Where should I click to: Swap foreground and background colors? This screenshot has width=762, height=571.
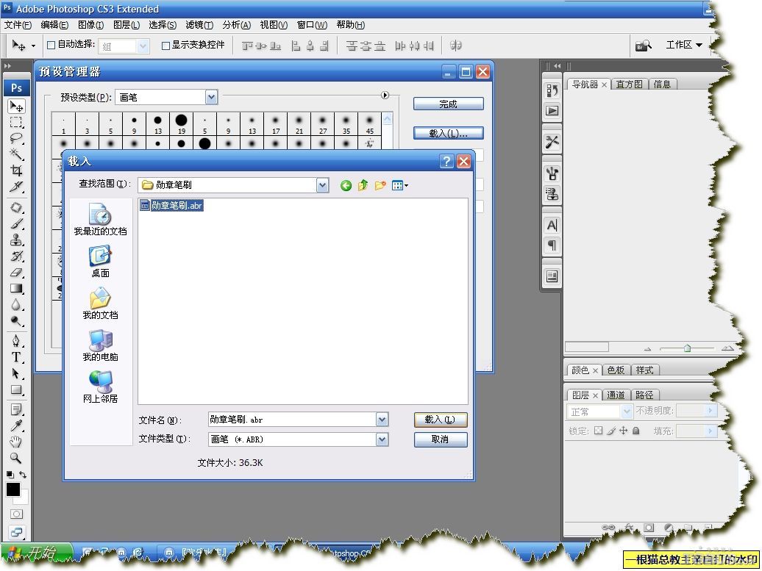tap(23, 475)
